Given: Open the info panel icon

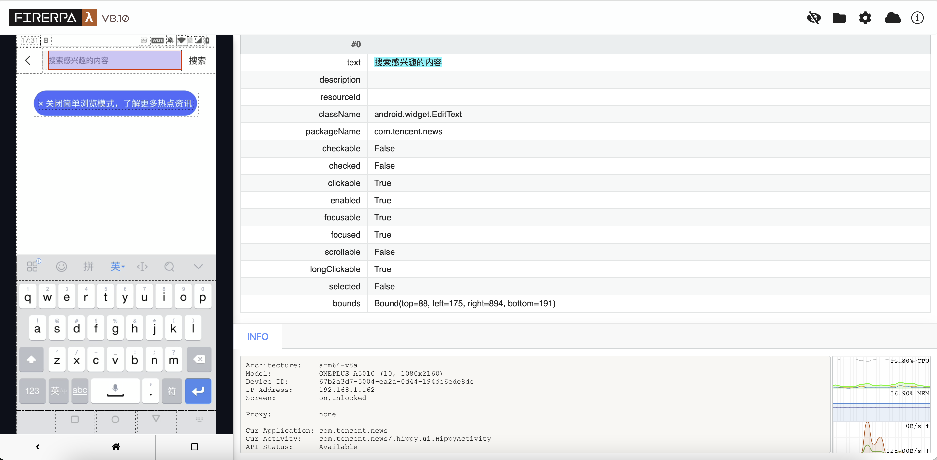Looking at the screenshot, I should click(917, 18).
